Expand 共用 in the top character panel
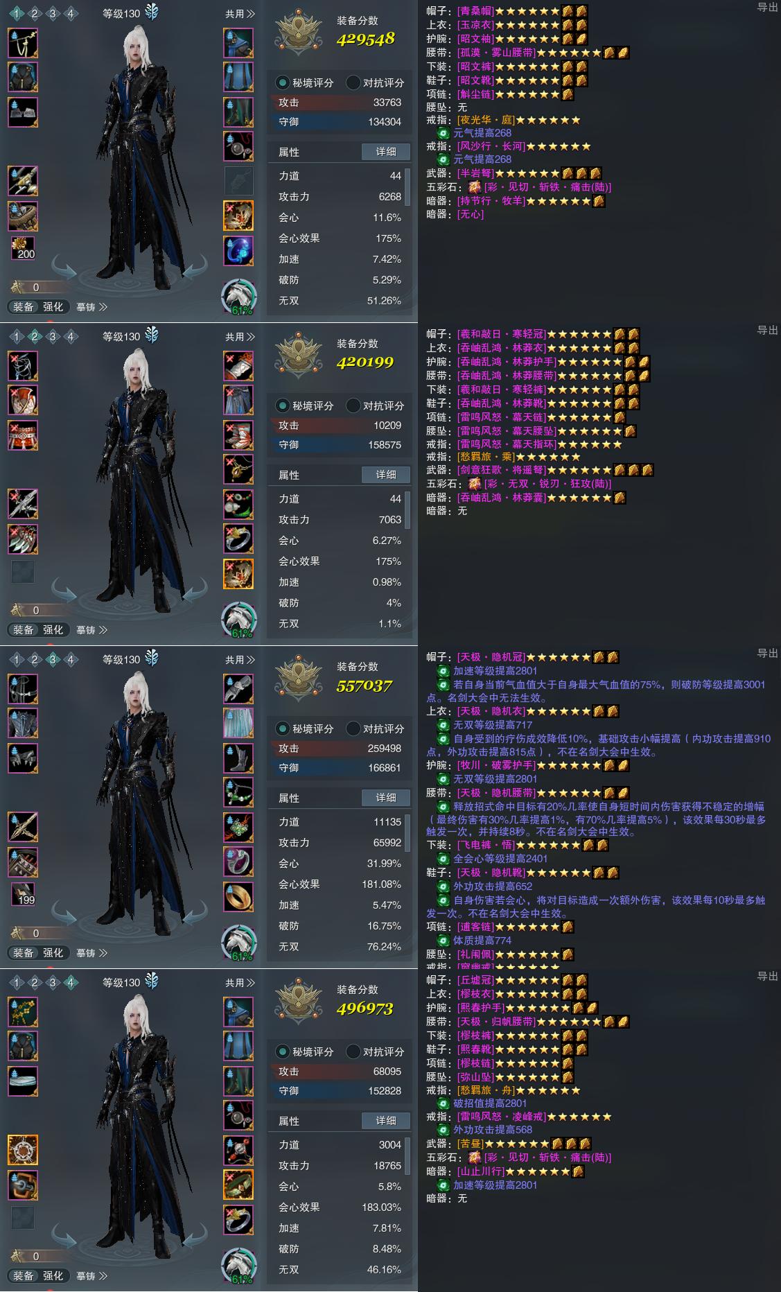781x1292 pixels. point(240,14)
